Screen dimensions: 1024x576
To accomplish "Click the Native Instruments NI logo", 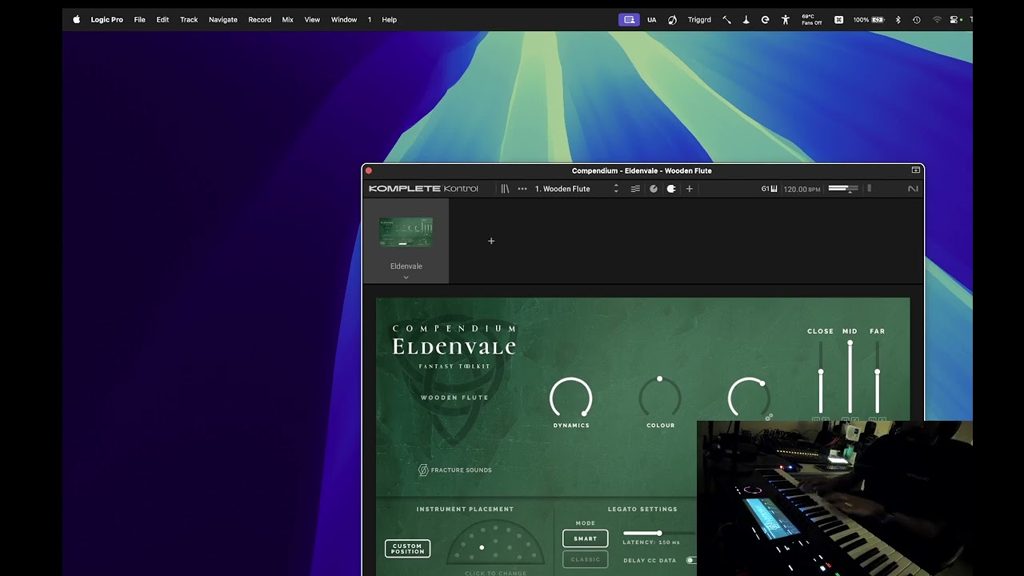I will pyautogui.click(x=913, y=189).
